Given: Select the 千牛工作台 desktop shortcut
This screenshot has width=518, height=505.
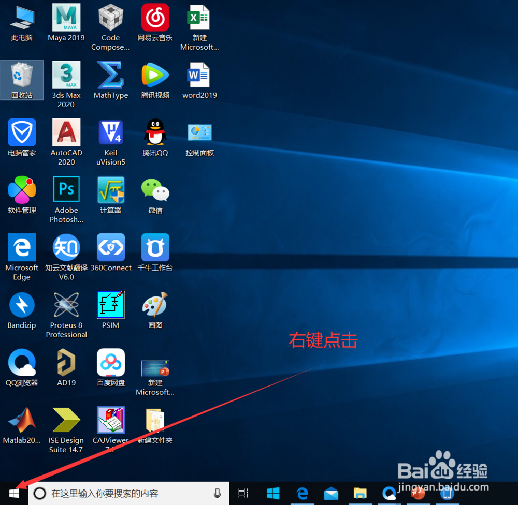Looking at the screenshot, I should 155,253.
